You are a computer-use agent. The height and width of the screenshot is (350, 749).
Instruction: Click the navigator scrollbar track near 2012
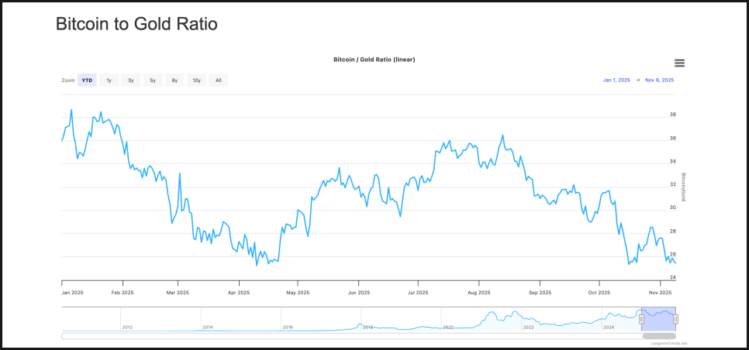pyautogui.click(x=128, y=336)
